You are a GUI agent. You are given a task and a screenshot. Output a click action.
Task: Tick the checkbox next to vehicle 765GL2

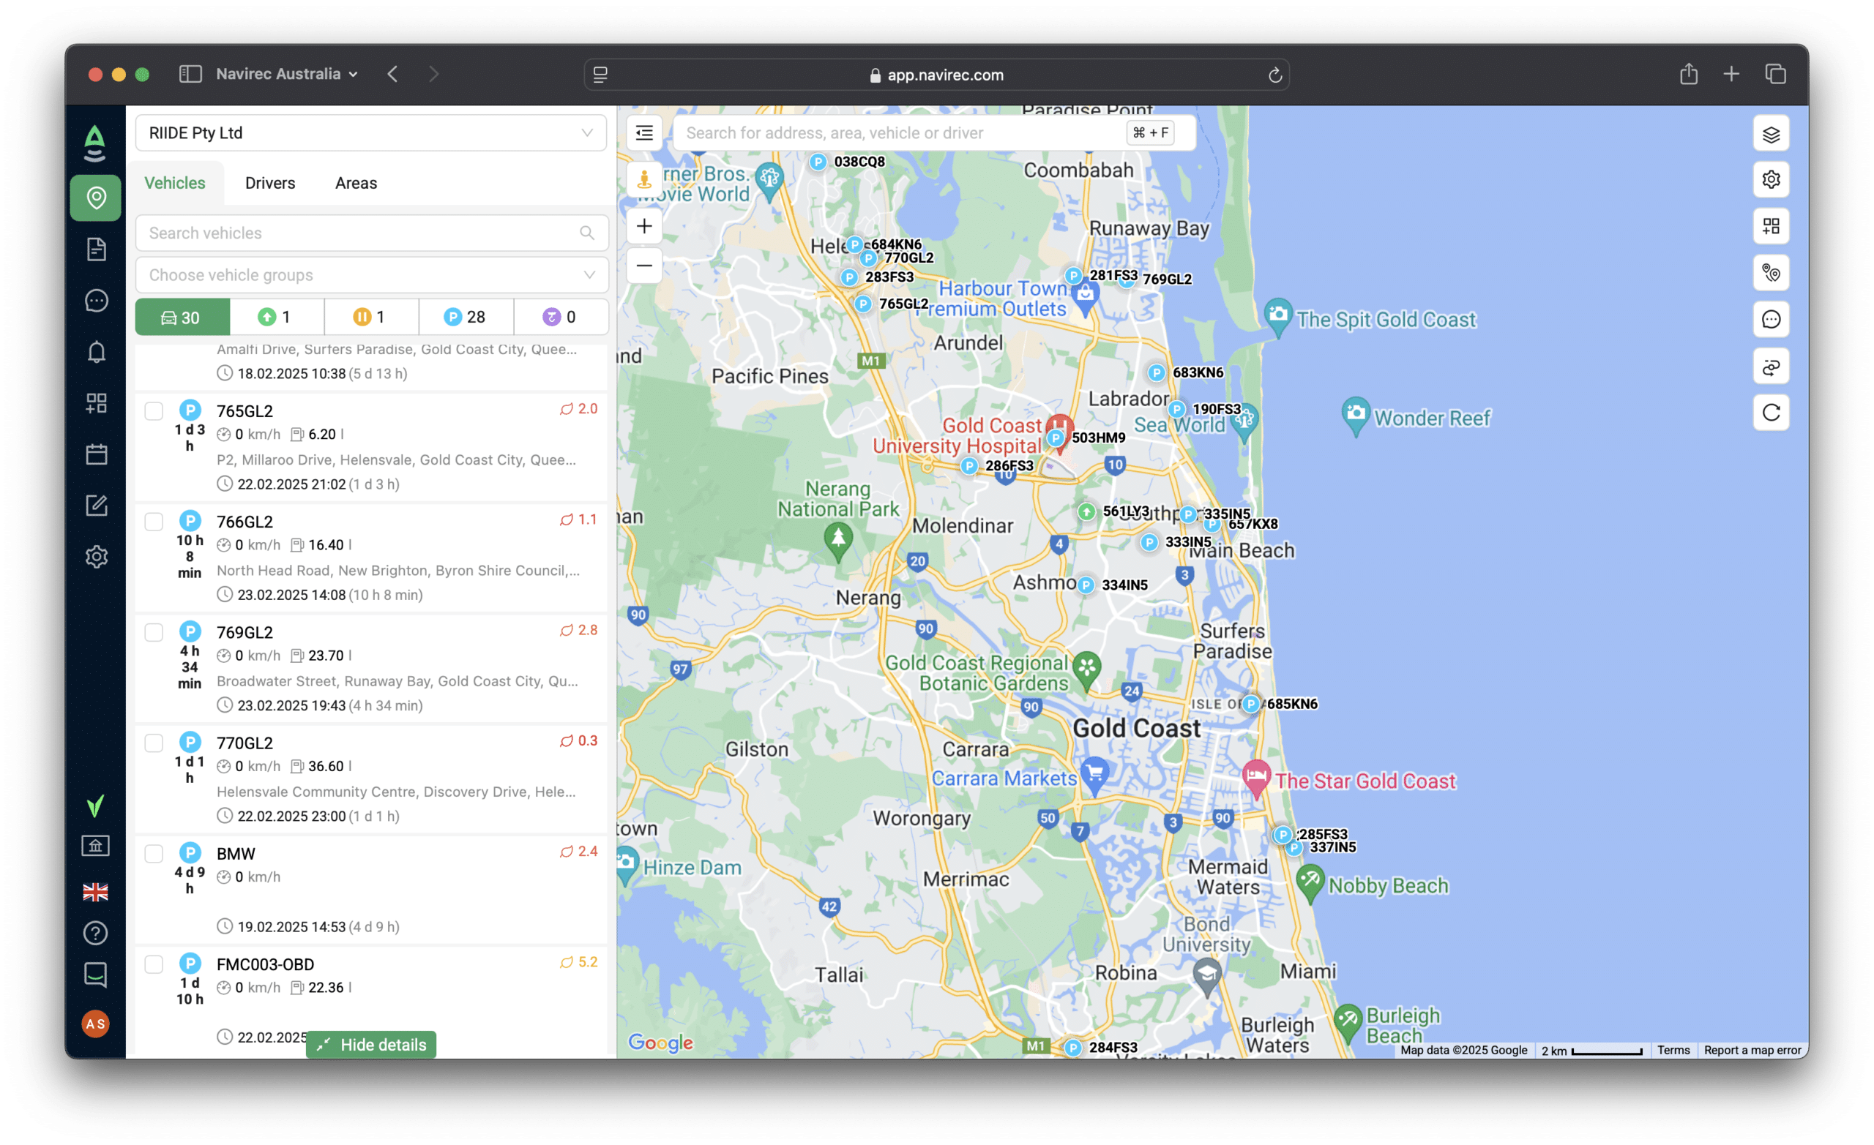pos(154,410)
